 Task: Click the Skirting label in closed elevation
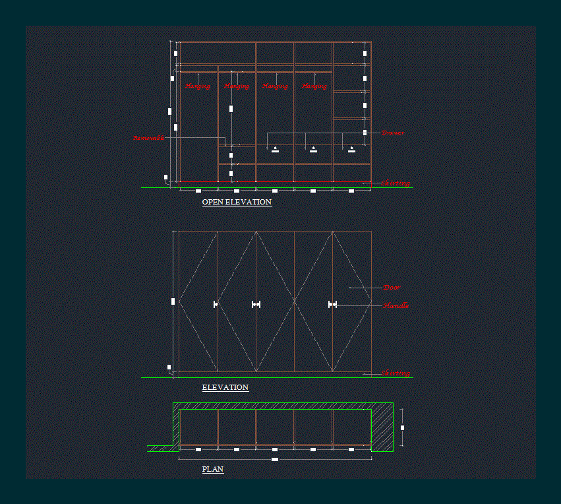(396, 373)
